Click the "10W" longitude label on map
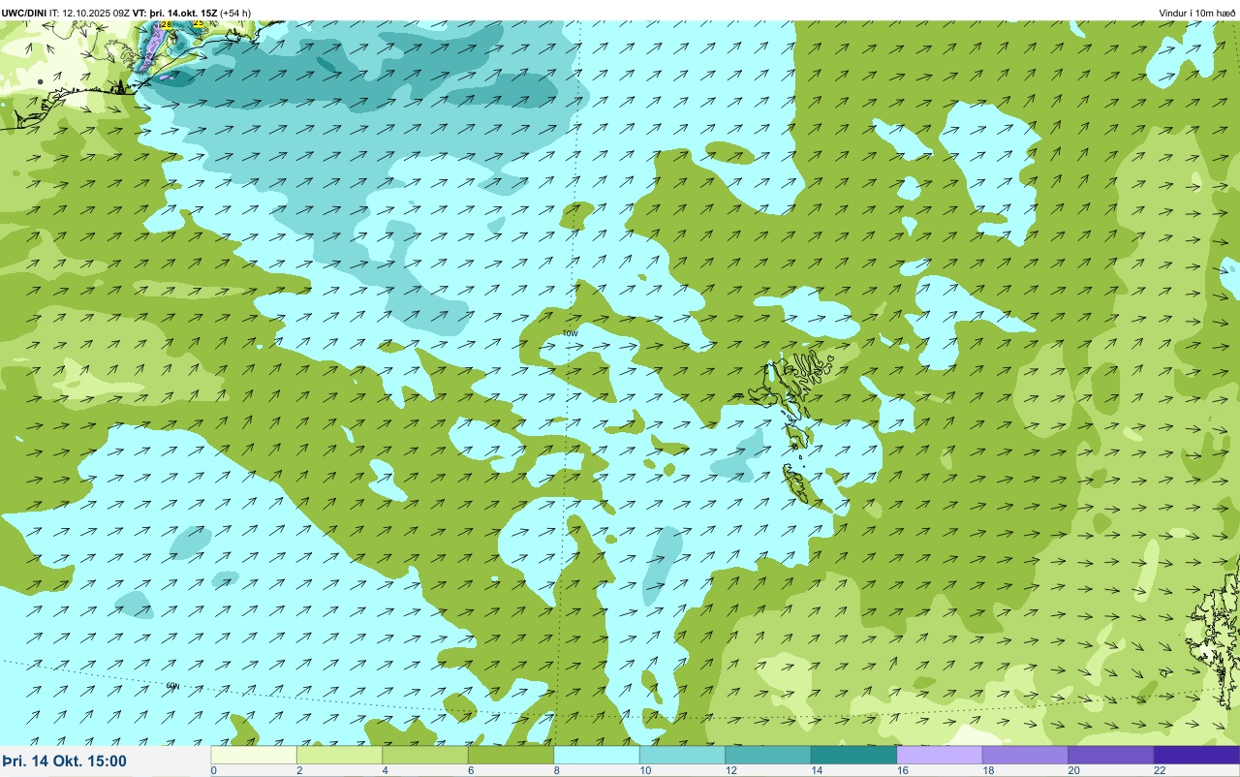Viewport: 1240px width, 777px height. coord(571,332)
